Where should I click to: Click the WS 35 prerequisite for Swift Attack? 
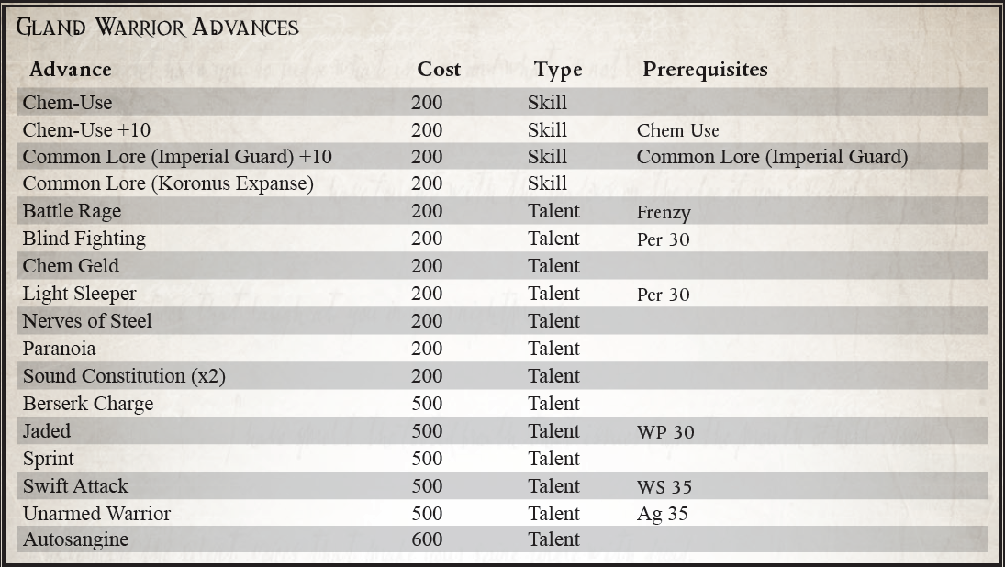[x=664, y=487]
